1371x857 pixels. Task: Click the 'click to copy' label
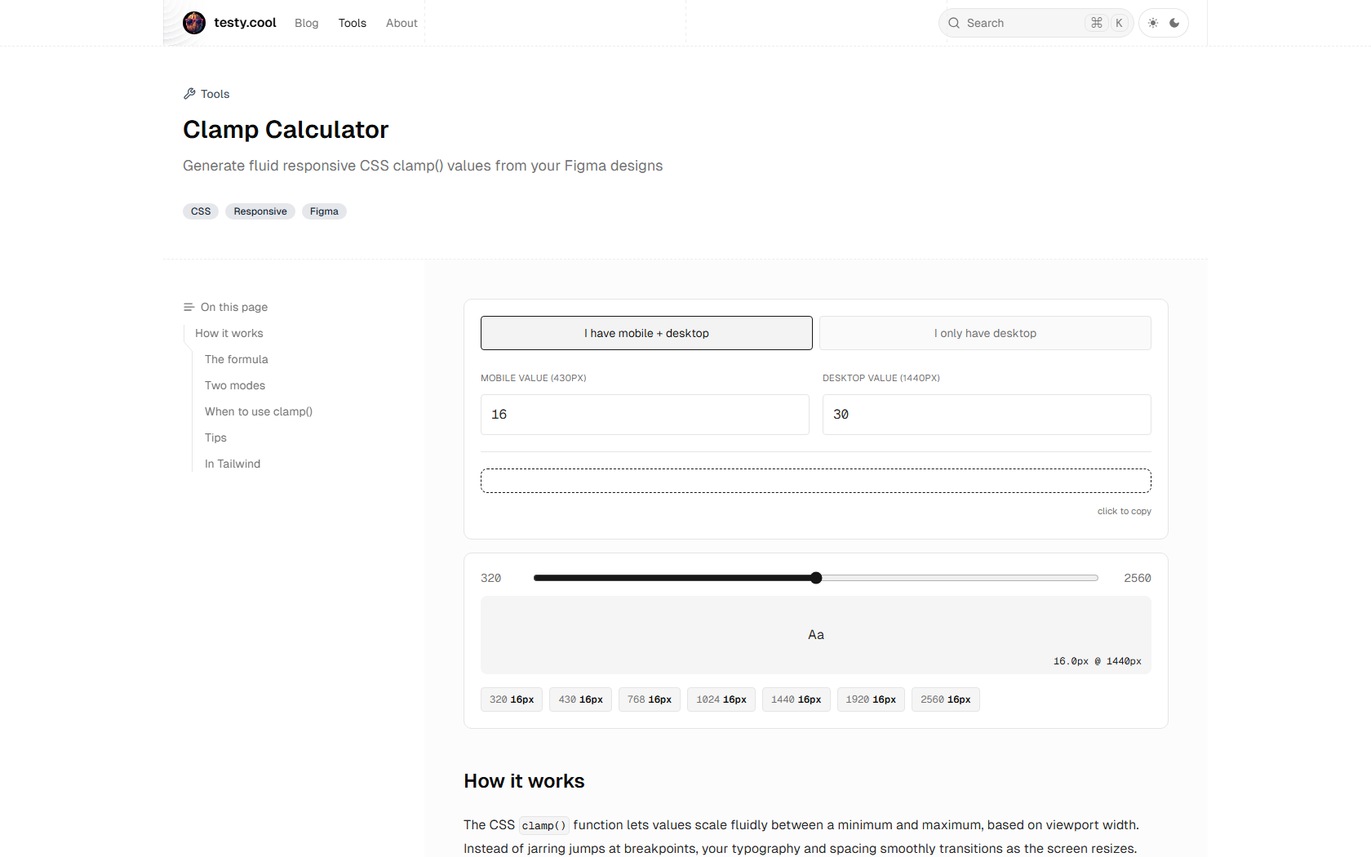pyautogui.click(x=1125, y=511)
